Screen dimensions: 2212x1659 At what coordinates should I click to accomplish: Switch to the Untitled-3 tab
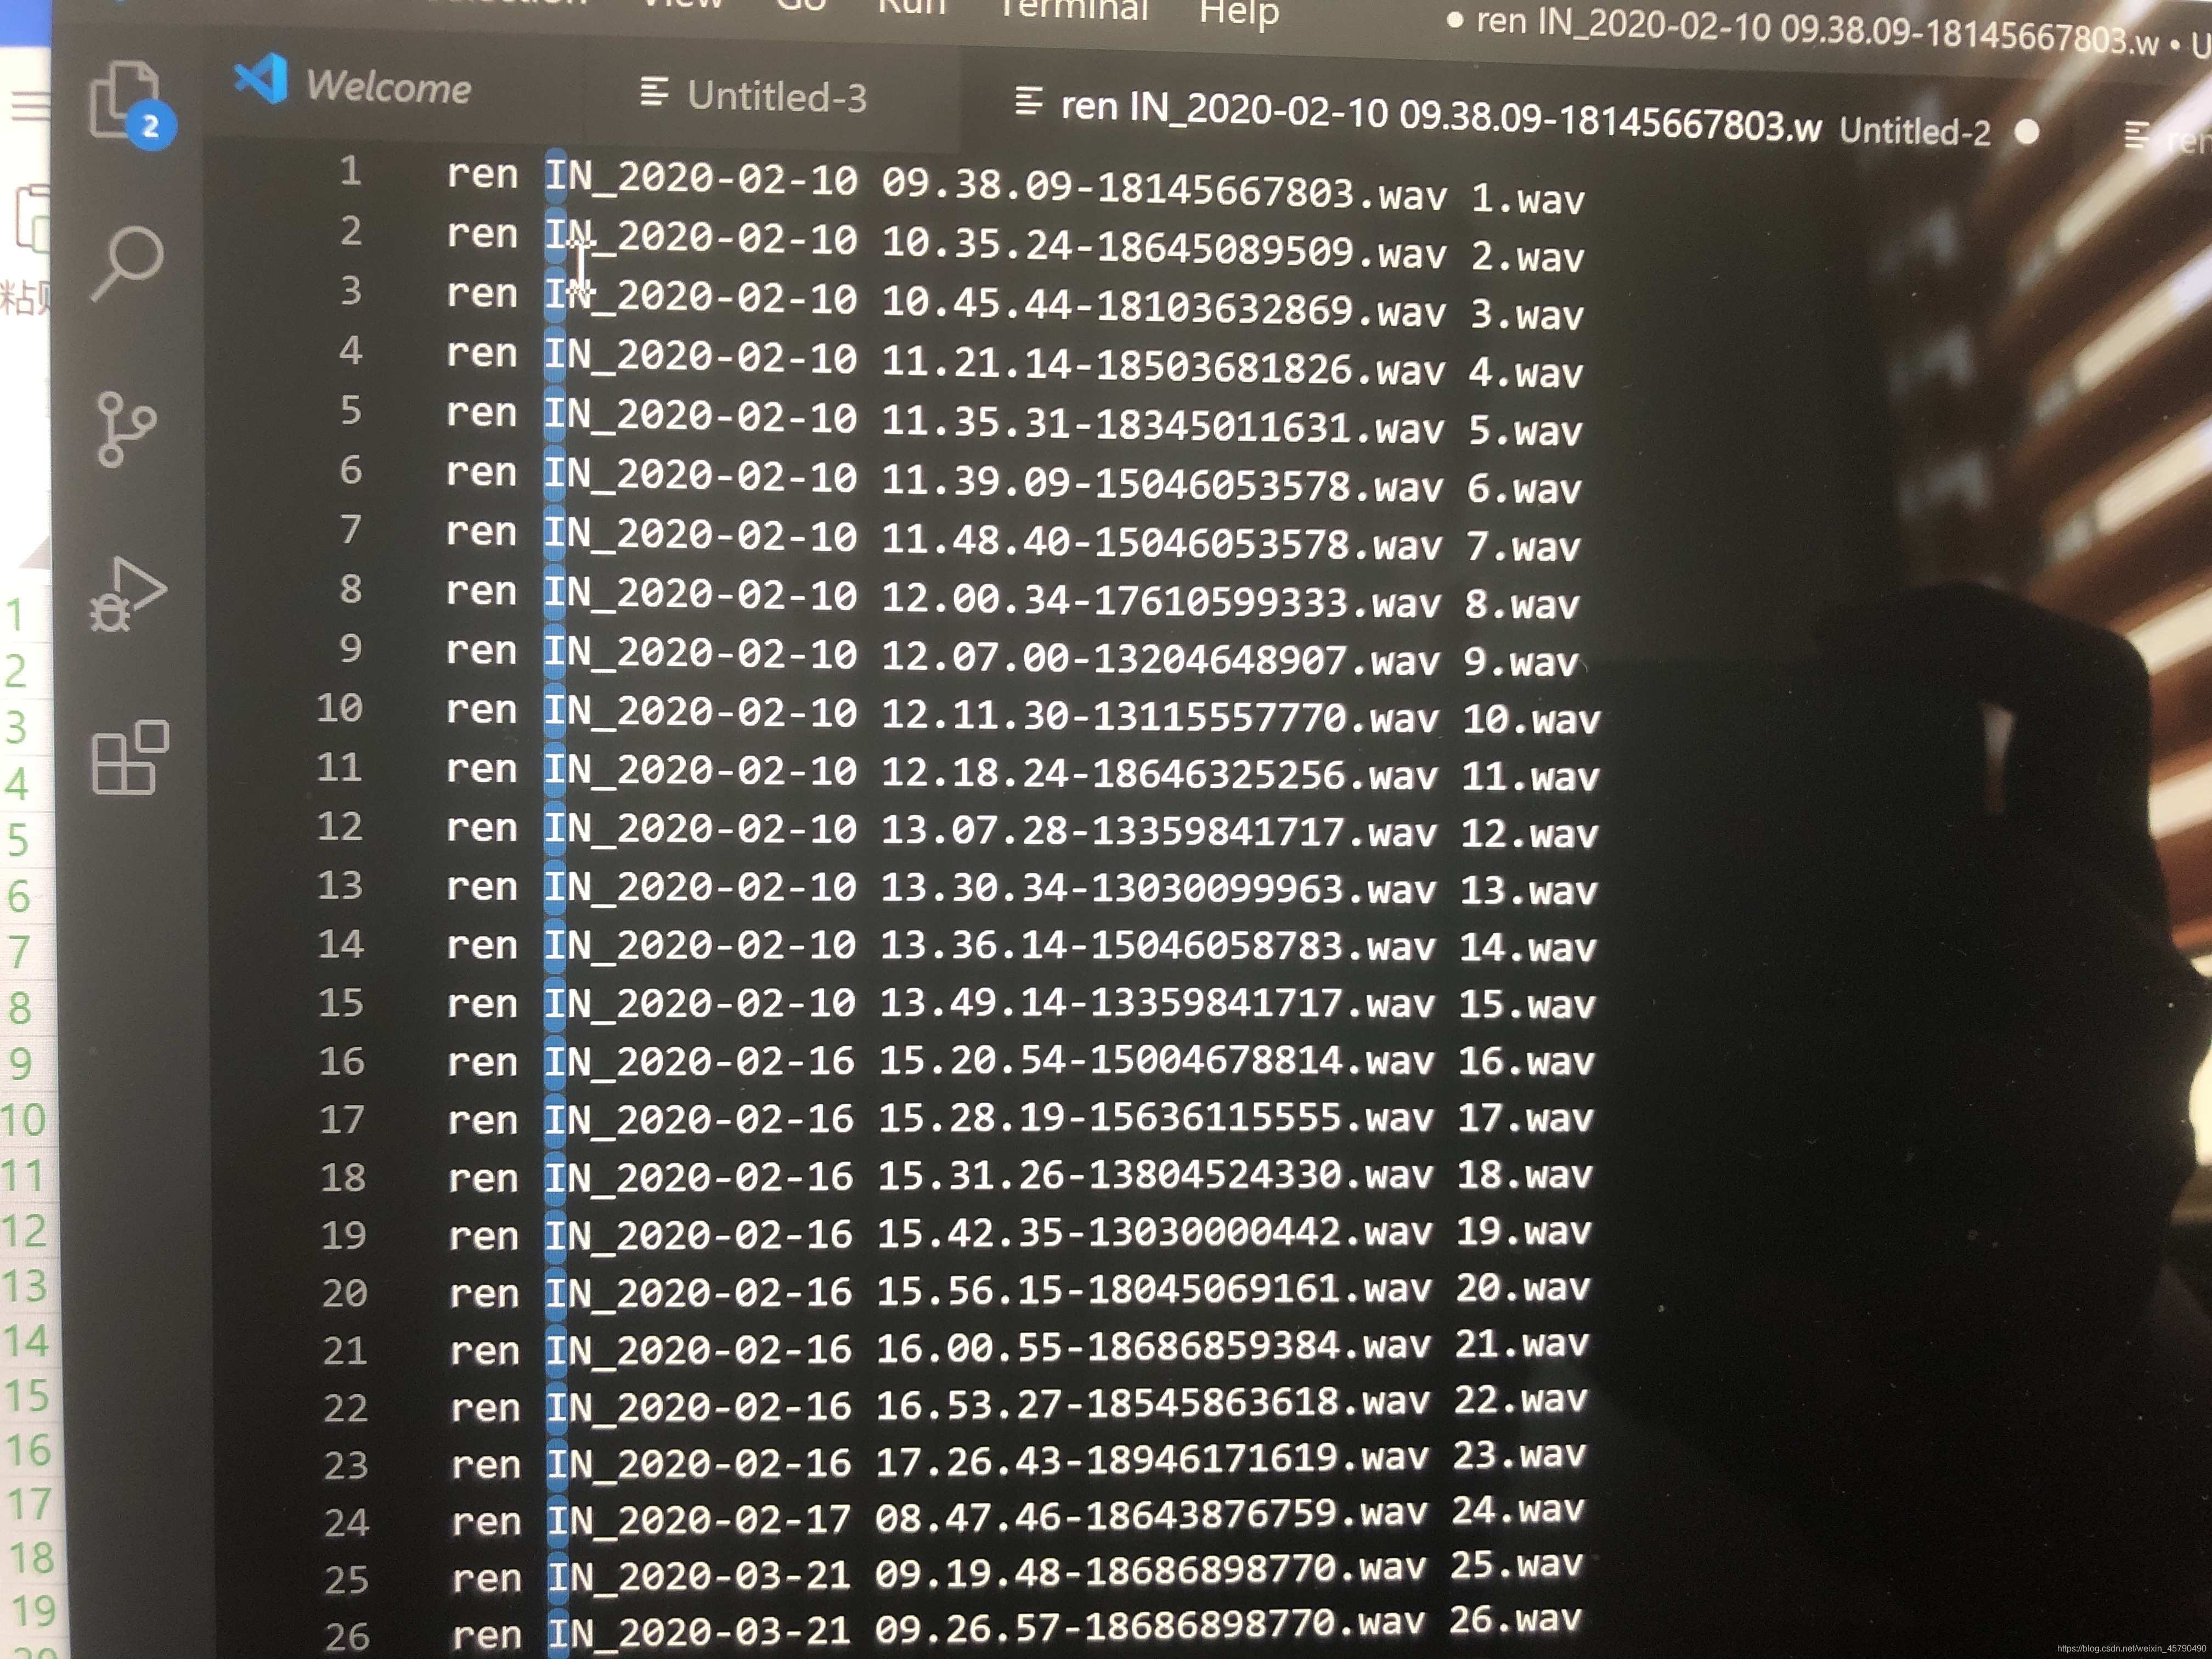[x=776, y=97]
